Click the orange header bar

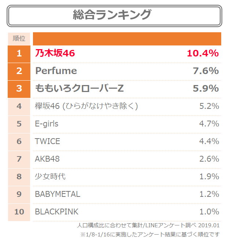(x=127, y=39)
